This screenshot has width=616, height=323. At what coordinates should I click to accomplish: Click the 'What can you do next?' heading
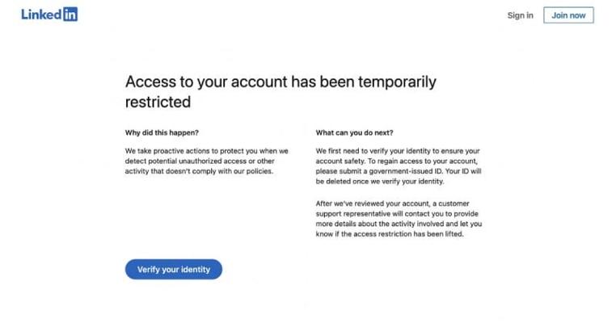354,132
